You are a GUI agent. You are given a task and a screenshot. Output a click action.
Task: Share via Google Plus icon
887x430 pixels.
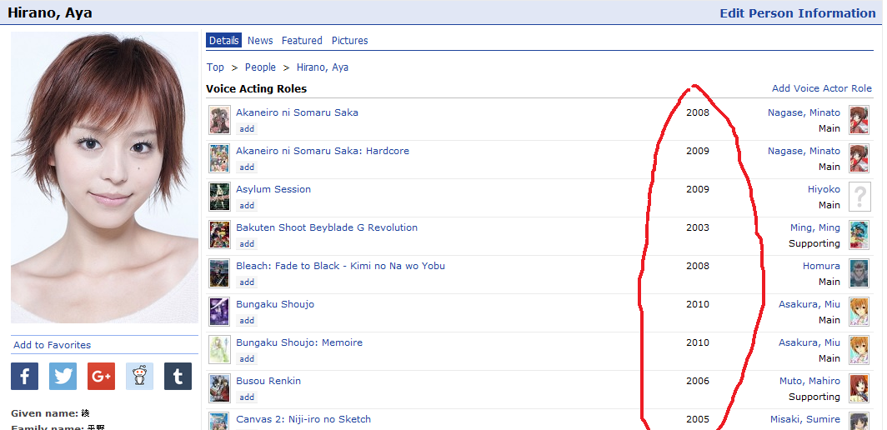tap(102, 377)
